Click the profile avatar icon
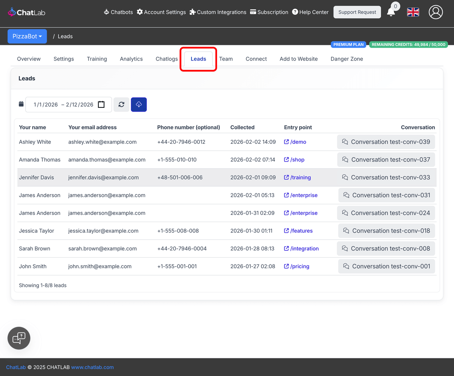The width and height of the screenshot is (454, 376). pos(435,12)
